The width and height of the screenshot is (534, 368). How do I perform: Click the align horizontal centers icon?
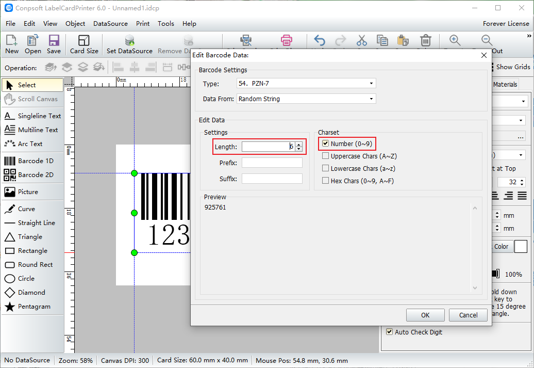pos(135,67)
